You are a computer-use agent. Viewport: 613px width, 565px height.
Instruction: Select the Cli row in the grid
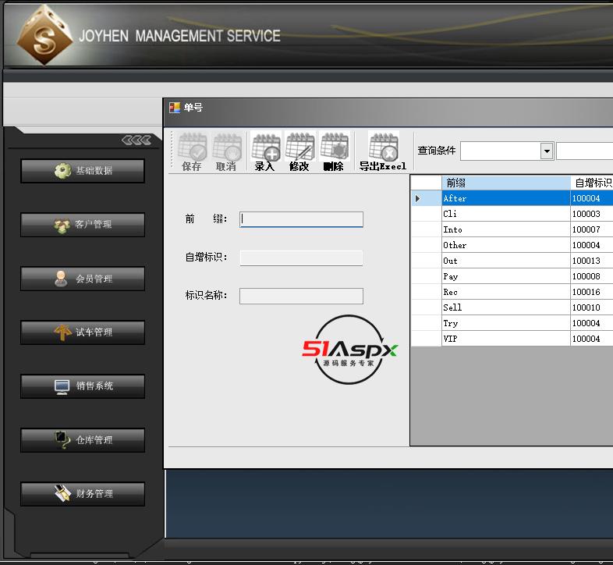[x=512, y=214]
